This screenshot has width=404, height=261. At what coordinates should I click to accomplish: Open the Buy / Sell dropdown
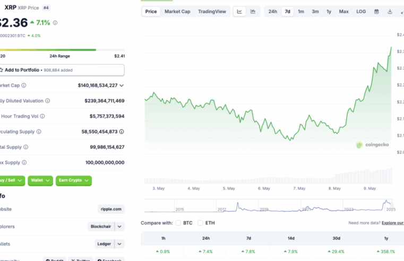coord(12,180)
